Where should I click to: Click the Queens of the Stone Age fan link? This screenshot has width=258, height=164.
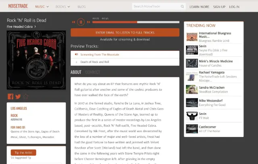(25, 131)
